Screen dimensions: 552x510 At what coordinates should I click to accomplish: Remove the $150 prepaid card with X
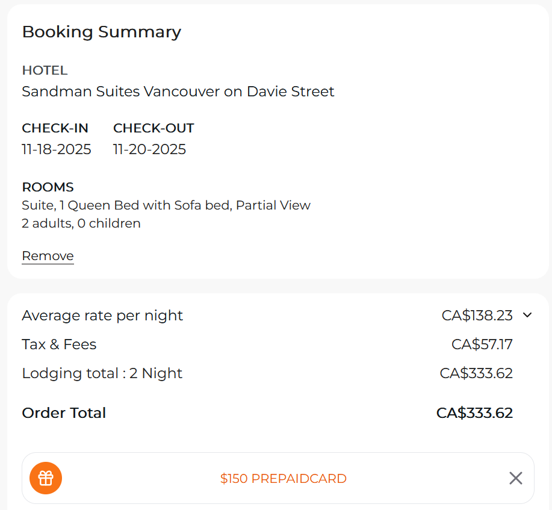coord(515,478)
